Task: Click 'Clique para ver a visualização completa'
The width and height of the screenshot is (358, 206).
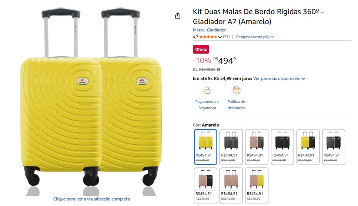Action: click(x=91, y=199)
